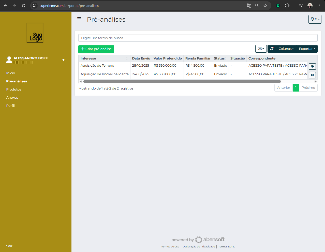The width and height of the screenshot is (325, 252).
Task: Open the browser zoom magnifier icon
Action: pyautogui.click(x=257, y=6)
